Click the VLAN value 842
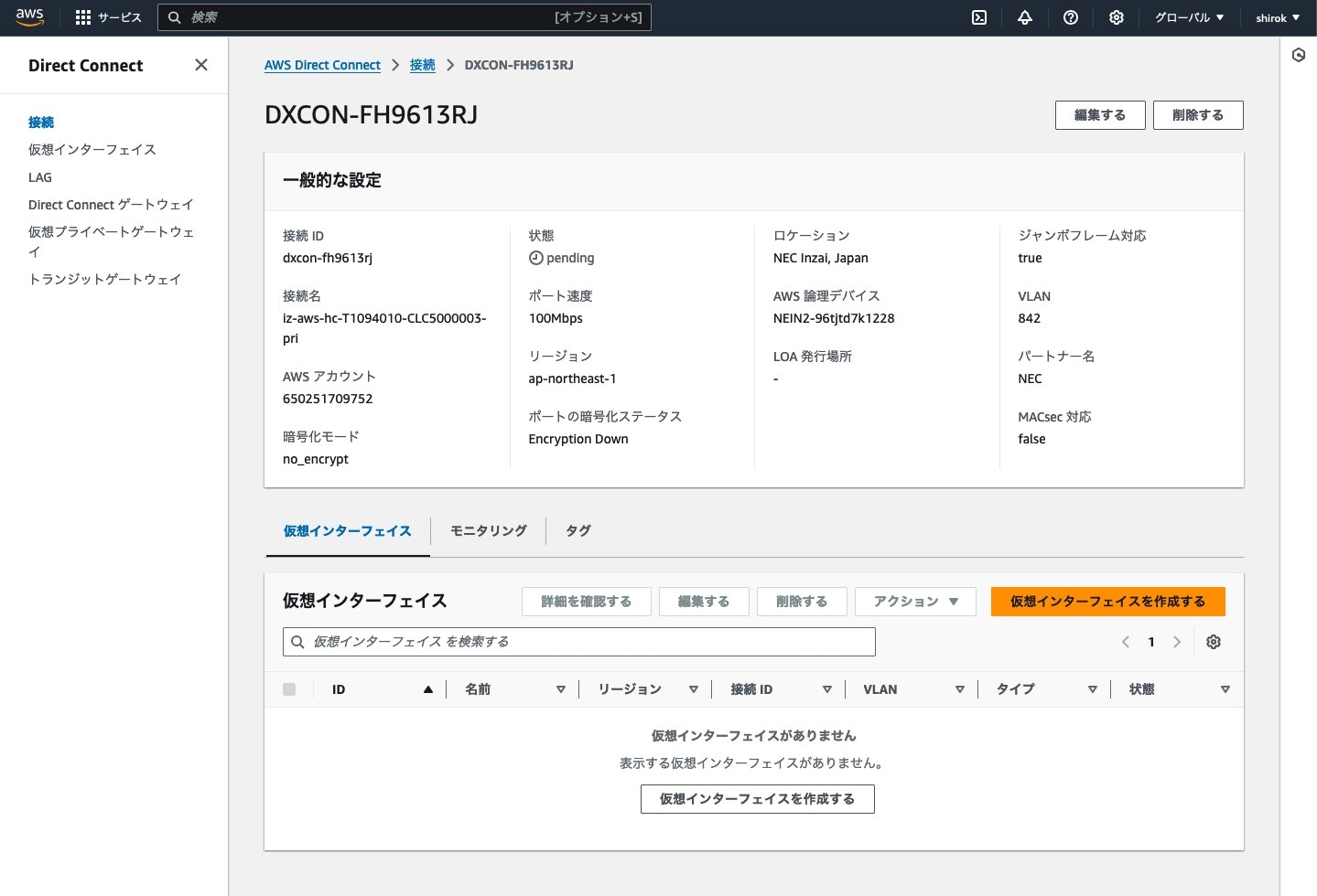1317x896 pixels. pyautogui.click(x=1030, y=318)
